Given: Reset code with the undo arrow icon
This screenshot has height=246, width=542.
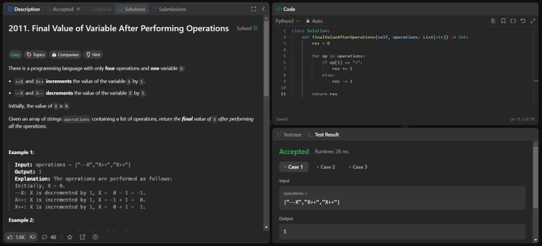Looking at the screenshot, I should (x=523, y=21).
